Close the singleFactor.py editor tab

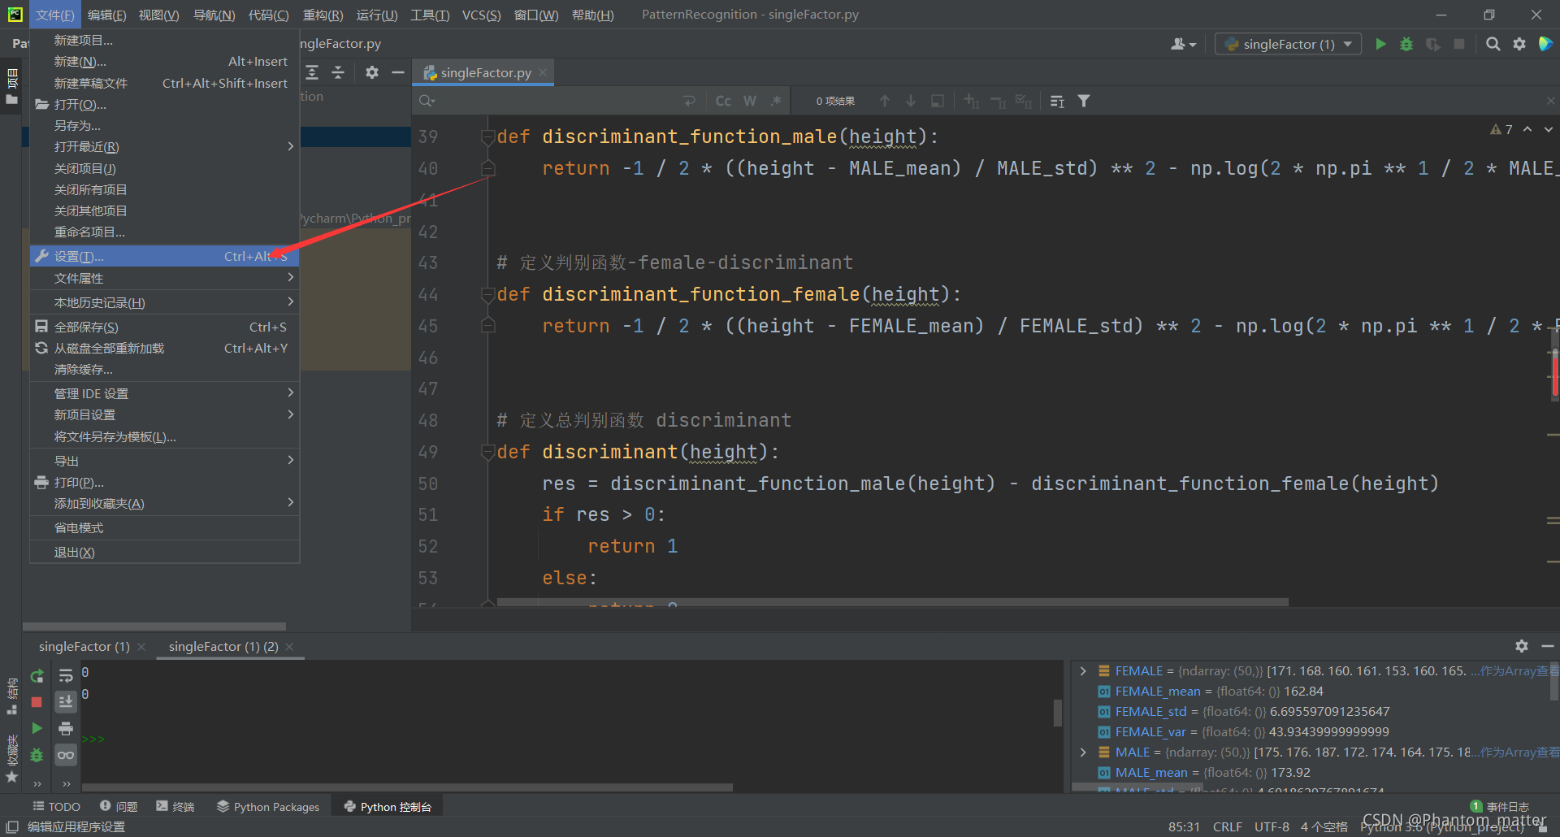point(543,72)
